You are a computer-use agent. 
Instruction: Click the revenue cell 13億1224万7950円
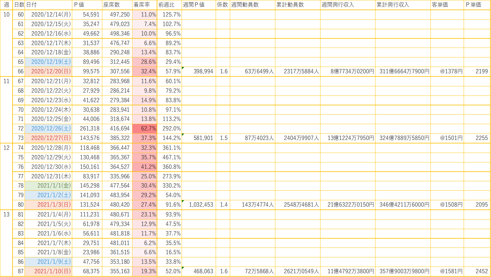click(348, 138)
